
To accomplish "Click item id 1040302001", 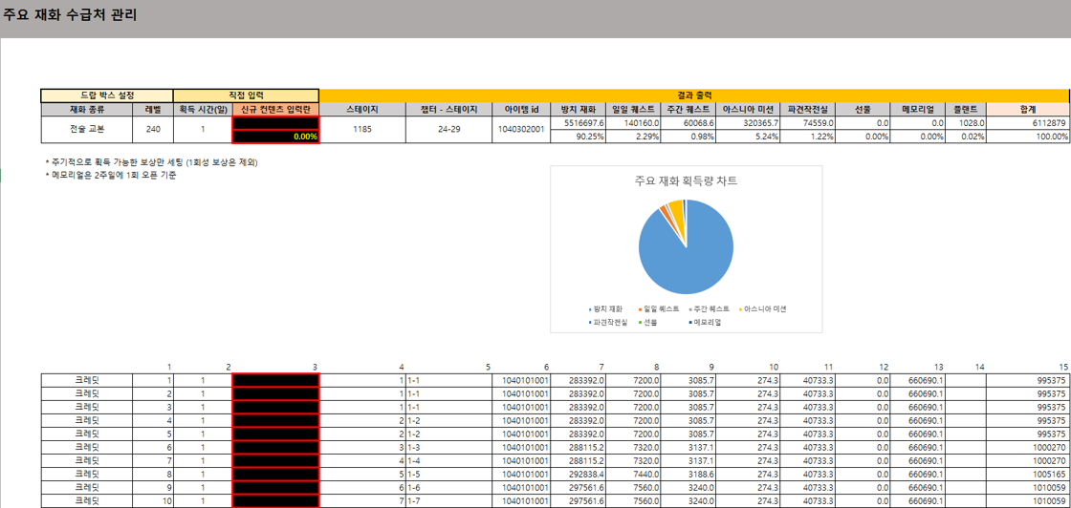I will tap(521, 130).
